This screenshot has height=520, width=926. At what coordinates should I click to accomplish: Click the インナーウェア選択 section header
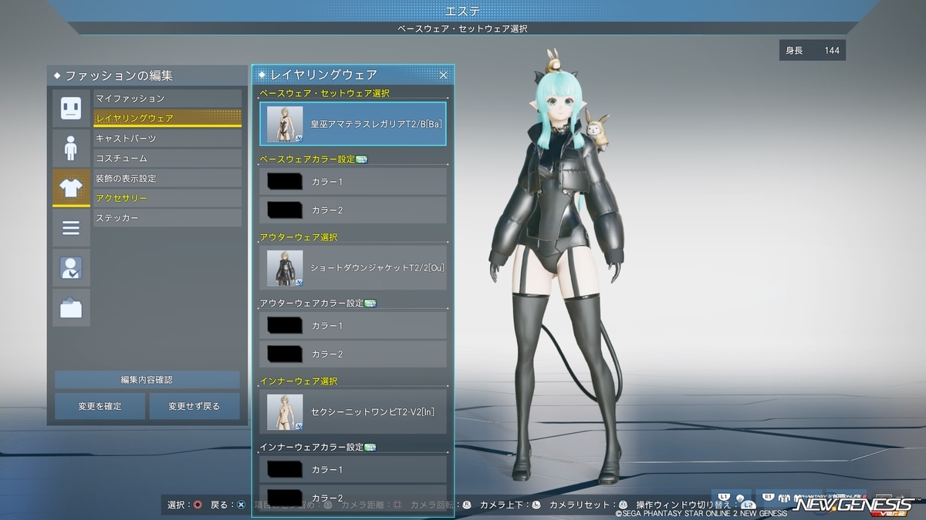[x=299, y=381]
